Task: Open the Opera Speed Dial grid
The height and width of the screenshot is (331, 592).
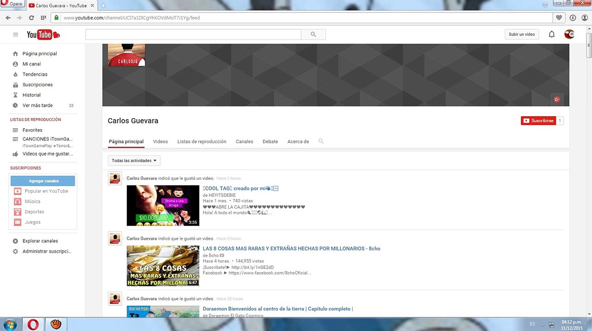Action: (43, 18)
